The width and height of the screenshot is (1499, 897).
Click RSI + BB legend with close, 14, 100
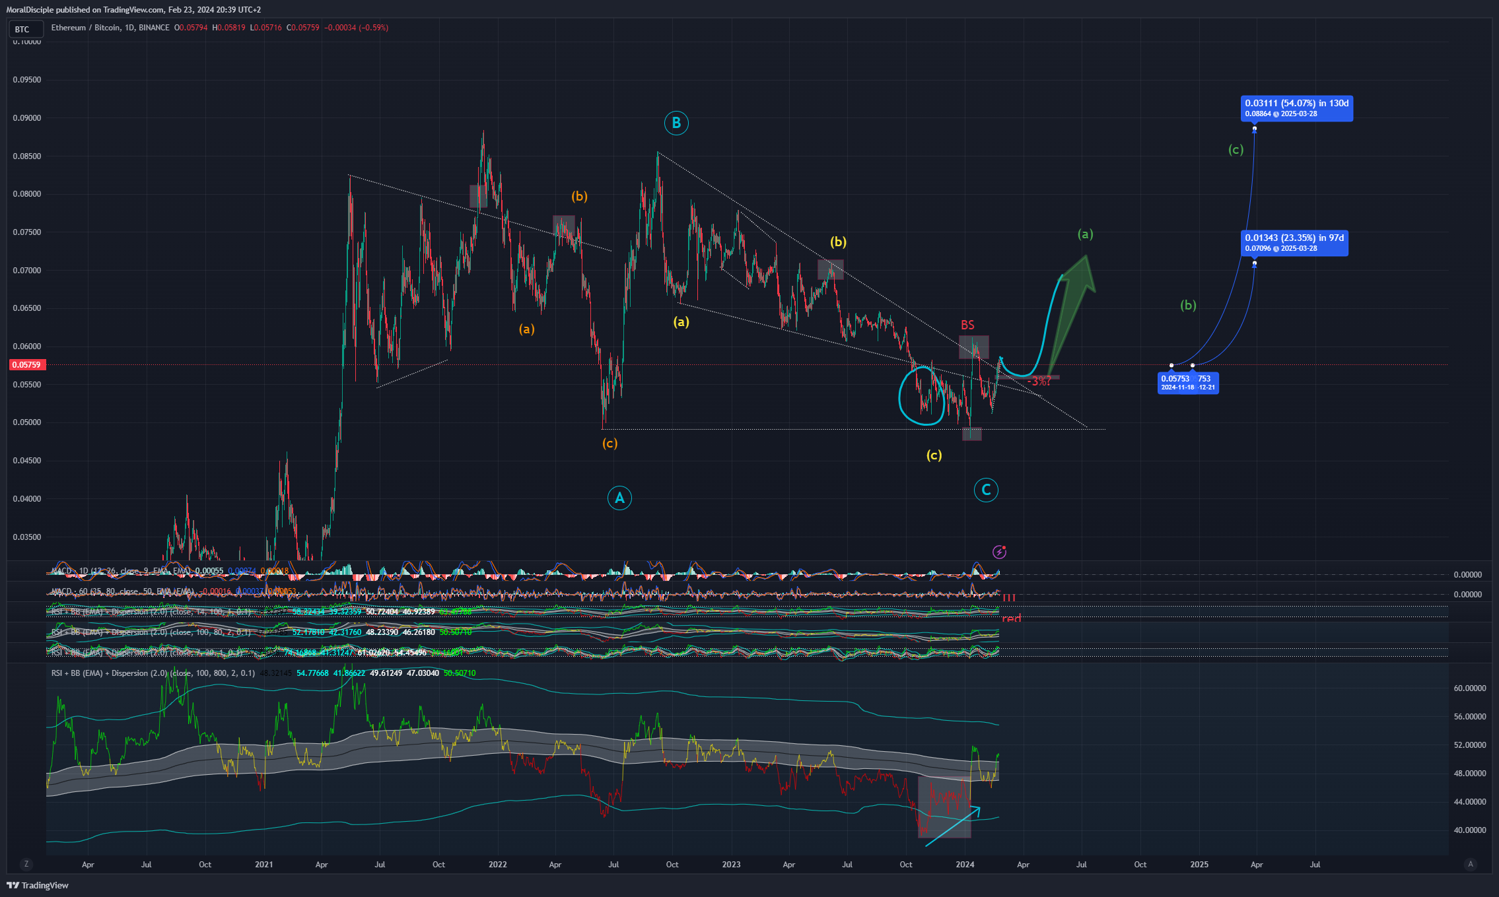[x=261, y=612]
